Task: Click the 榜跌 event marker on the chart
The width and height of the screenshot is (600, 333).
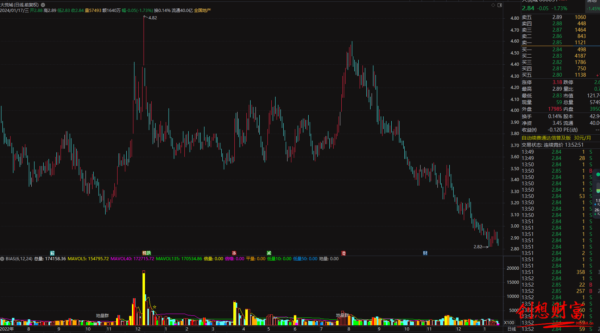Action: tap(147, 253)
